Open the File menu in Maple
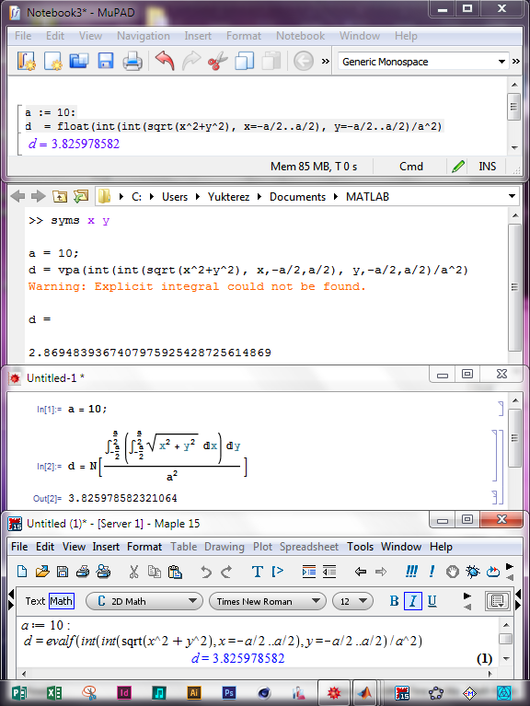 click(19, 547)
